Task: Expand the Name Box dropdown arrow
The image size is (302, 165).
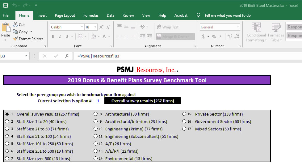Action: coord(26,56)
